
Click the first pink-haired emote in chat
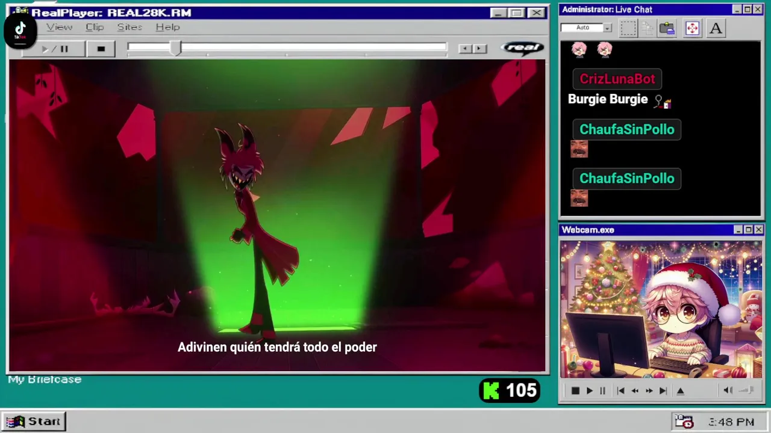click(x=579, y=50)
